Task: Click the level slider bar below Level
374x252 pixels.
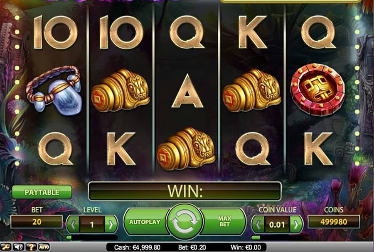Action: (92, 237)
